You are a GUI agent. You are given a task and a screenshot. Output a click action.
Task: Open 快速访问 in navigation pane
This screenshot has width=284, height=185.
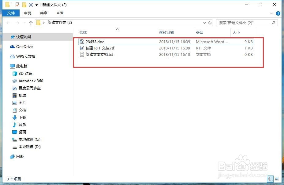tap(24, 37)
